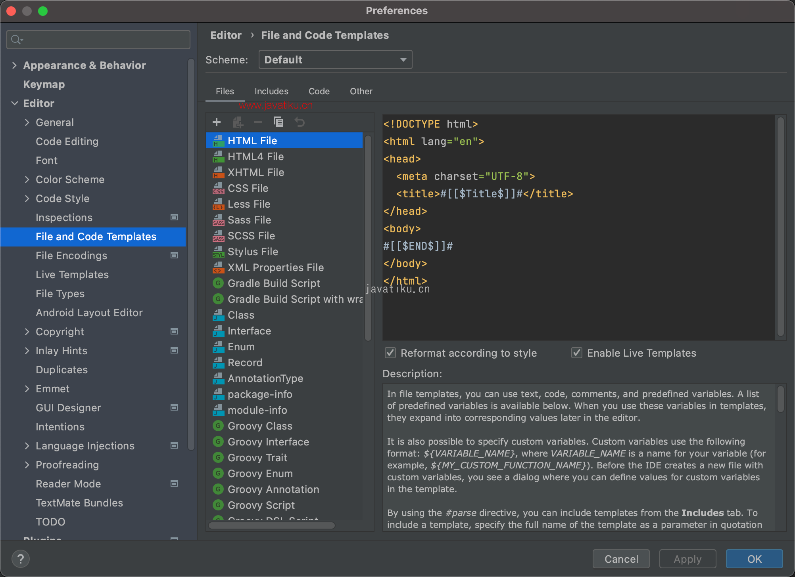Select the Gradle Build Script template icon

click(218, 283)
